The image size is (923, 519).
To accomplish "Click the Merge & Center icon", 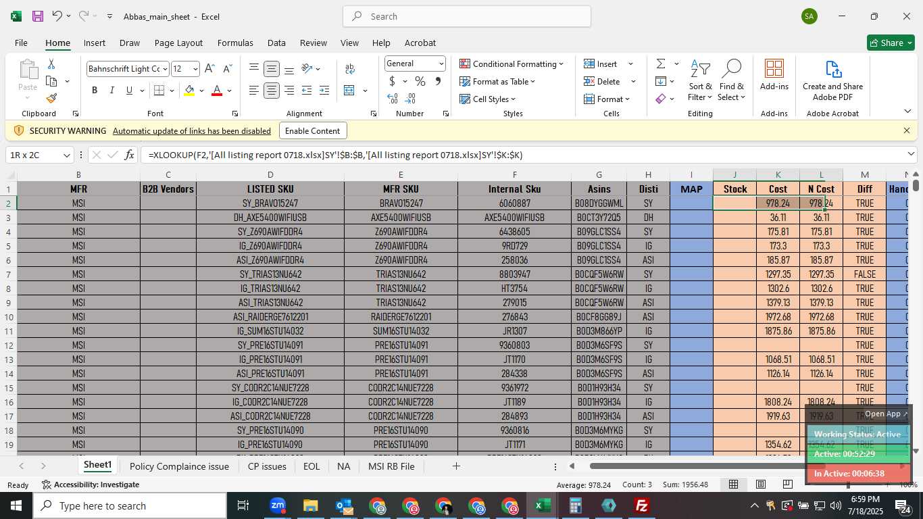I will click(349, 91).
